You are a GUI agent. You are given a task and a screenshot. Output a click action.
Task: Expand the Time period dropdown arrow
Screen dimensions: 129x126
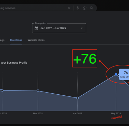(82, 28)
